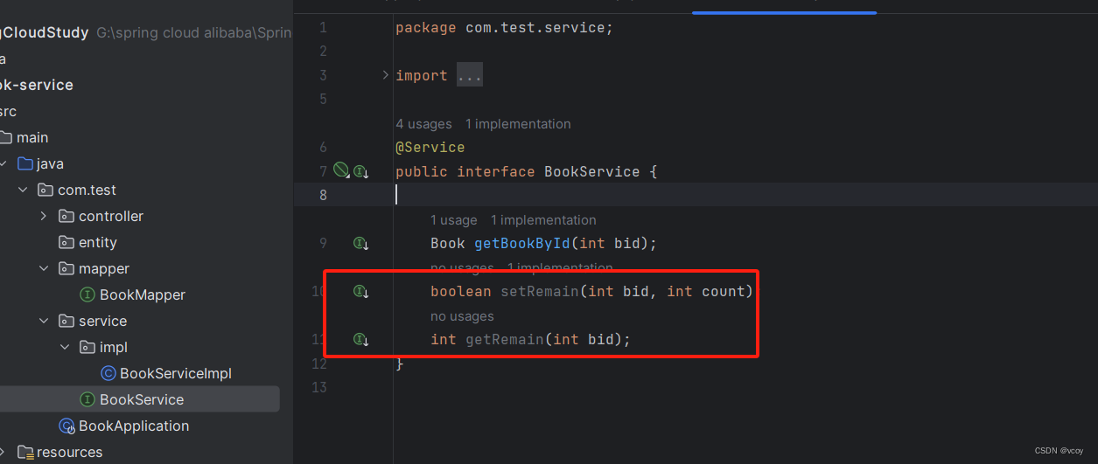Select the service package row

tap(140, 322)
